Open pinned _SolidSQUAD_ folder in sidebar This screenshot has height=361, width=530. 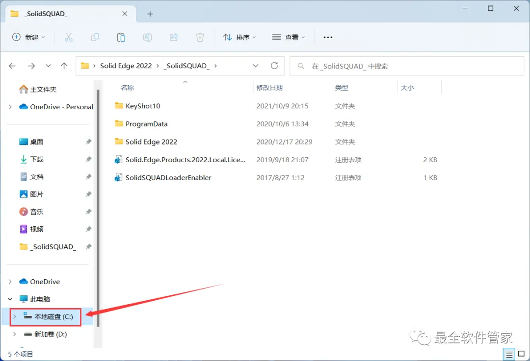pyautogui.click(x=48, y=247)
